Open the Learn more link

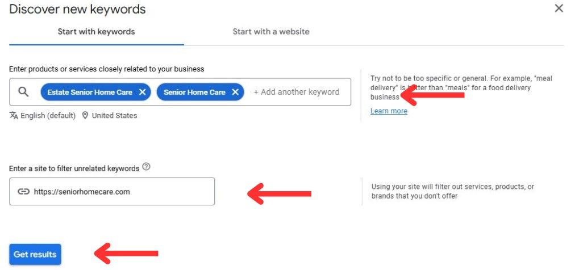(x=389, y=111)
